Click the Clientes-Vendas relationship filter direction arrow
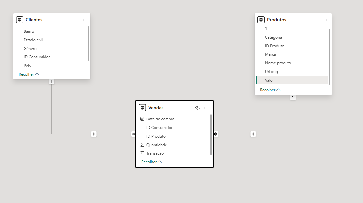The height and width of the screenshot is (203, 363). [x=94, y=134]
